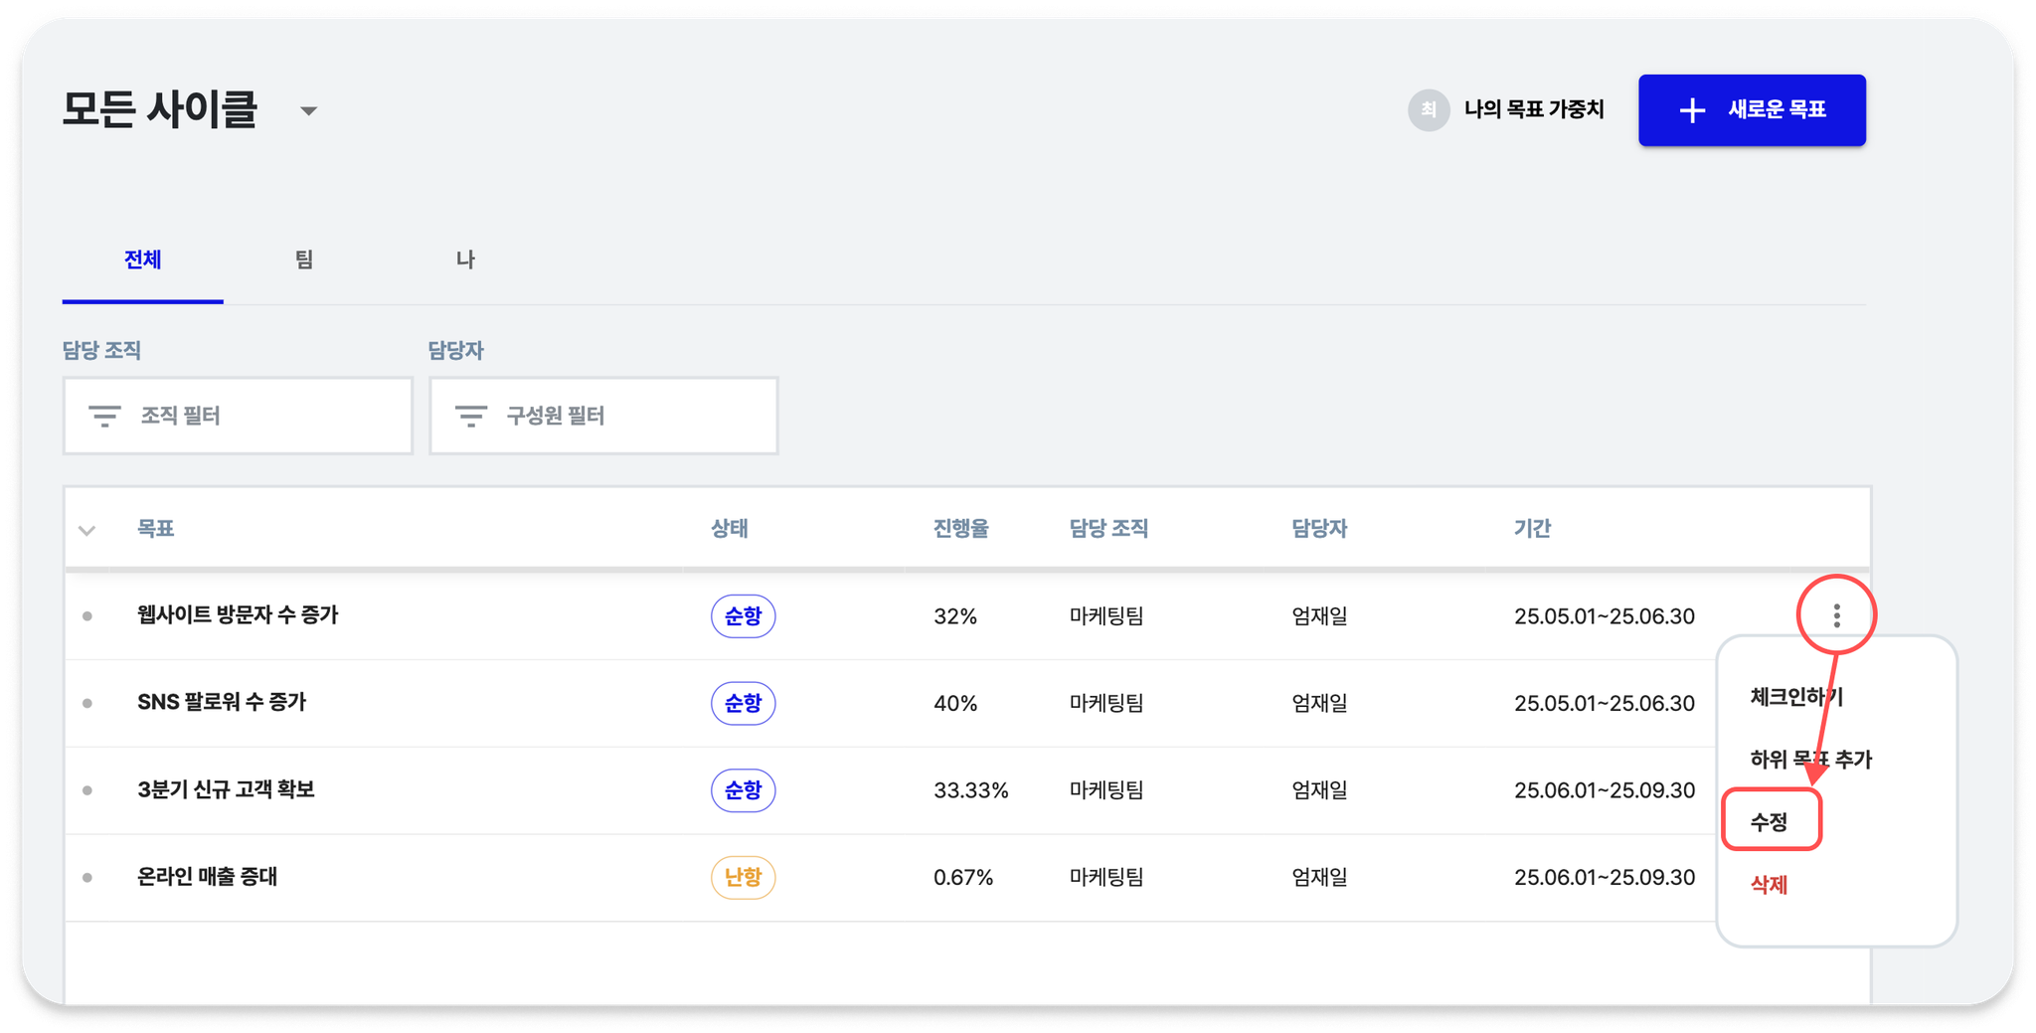
Task: Open the goal 온라인 매출 증대
Action: point(207,877)
